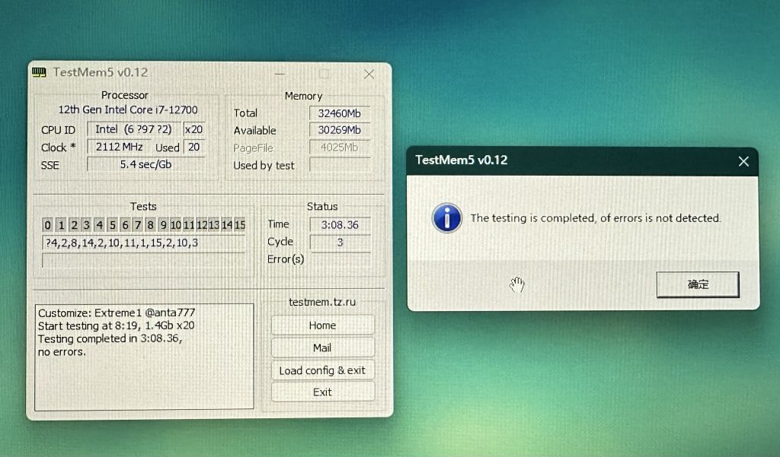Close the main TestMem5 window
The width and height of the screenshot is (780, 457).
point(369,74)
